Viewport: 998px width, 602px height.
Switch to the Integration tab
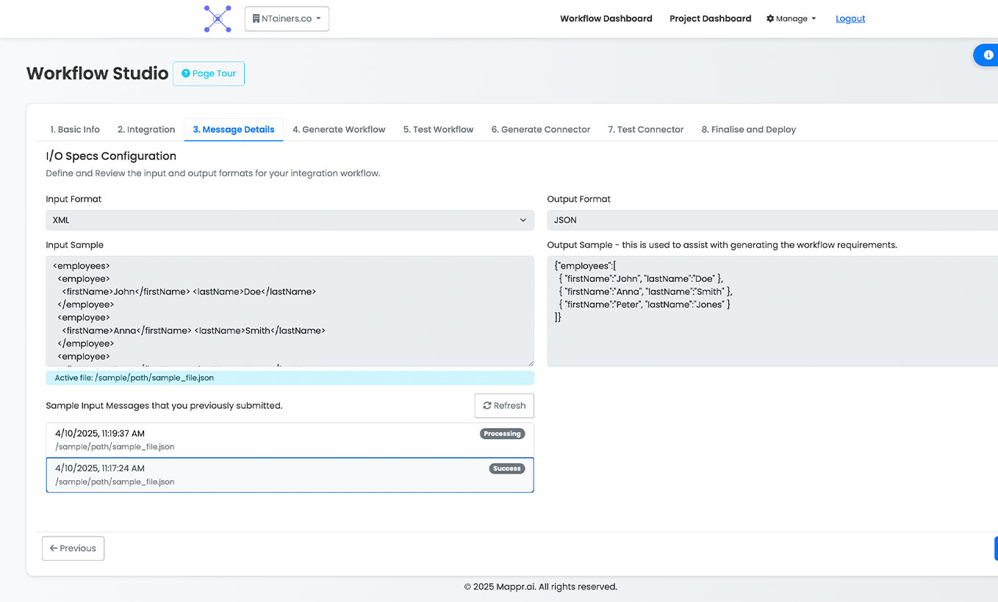point(146,129)
